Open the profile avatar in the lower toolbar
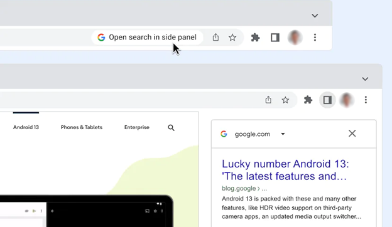Viewport: 392px width, 227px height. click(347, 100)
